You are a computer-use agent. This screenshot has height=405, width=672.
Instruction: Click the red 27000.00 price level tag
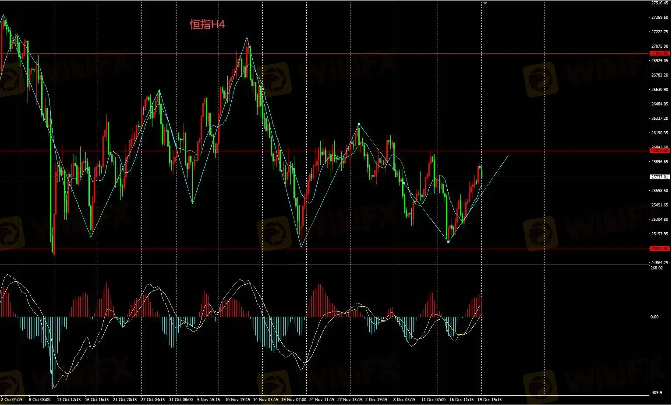pos(659,53)
